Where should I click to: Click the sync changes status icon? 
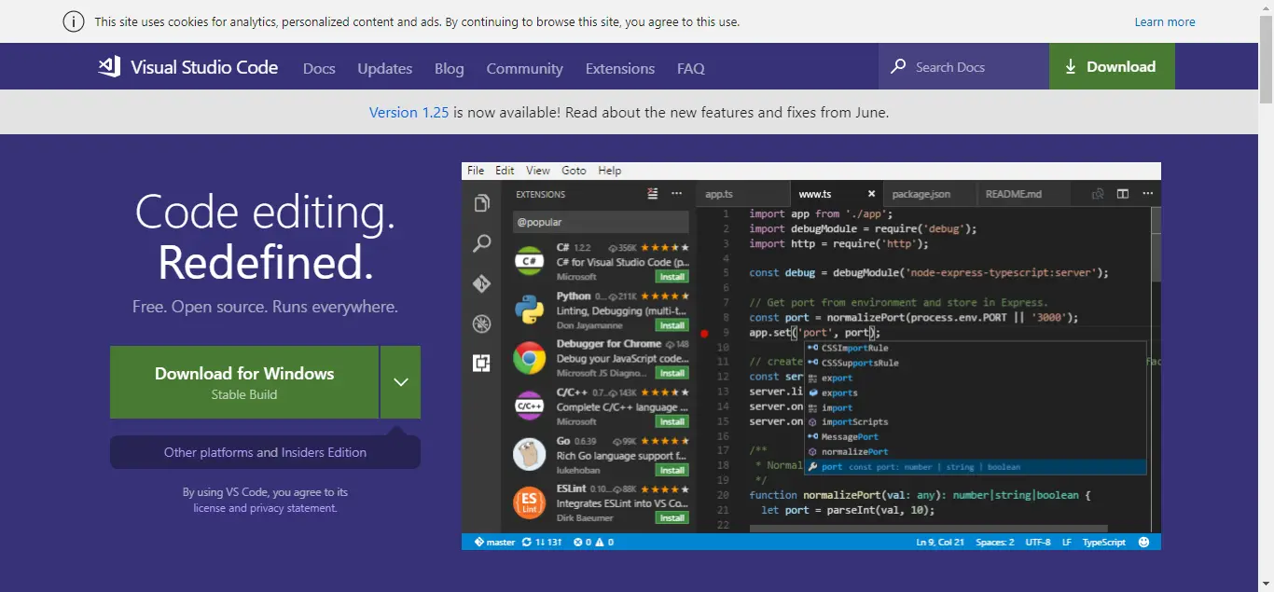(x=542, y=542)
